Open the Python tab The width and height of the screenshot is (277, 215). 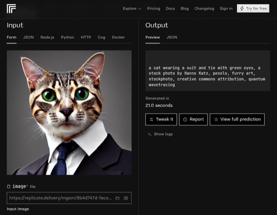(67, 37)
